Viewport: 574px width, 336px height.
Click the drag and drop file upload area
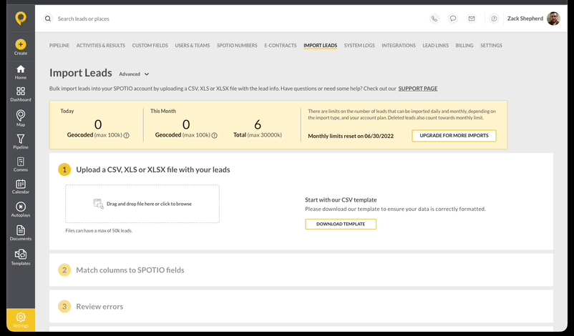142,204
